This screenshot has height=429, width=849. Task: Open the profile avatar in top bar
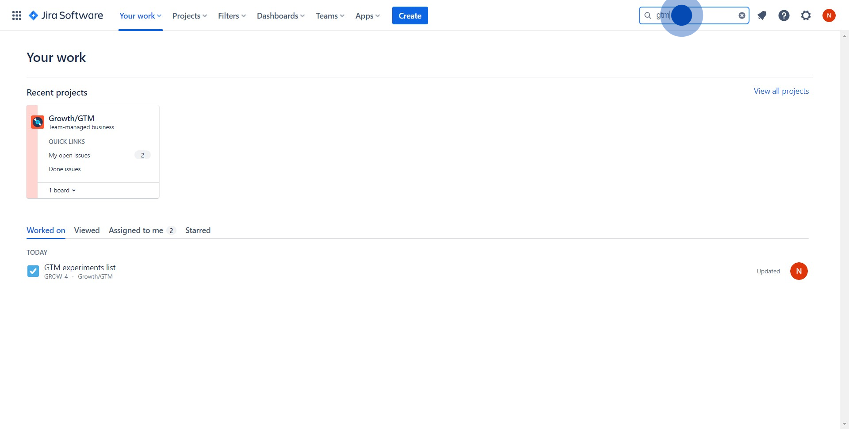(x=829, y=15)
